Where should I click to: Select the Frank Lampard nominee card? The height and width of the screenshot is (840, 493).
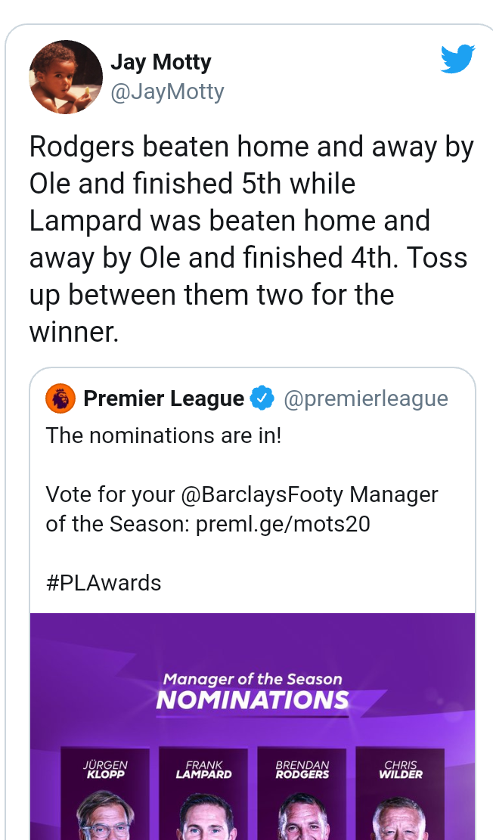point(203,794)
